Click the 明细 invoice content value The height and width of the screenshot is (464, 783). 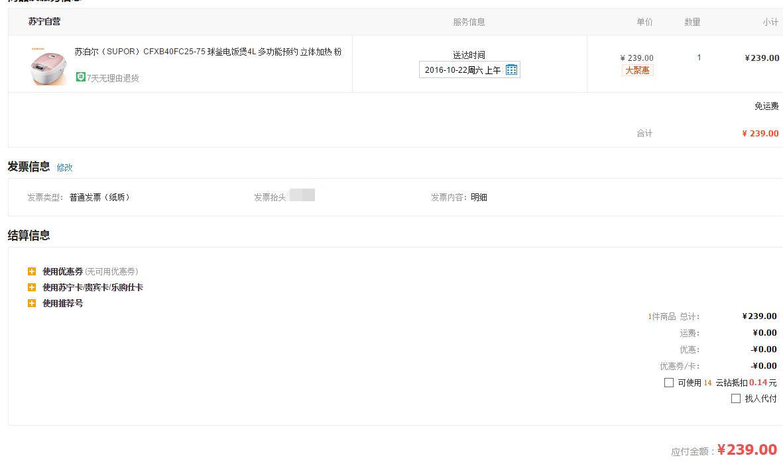479,197
